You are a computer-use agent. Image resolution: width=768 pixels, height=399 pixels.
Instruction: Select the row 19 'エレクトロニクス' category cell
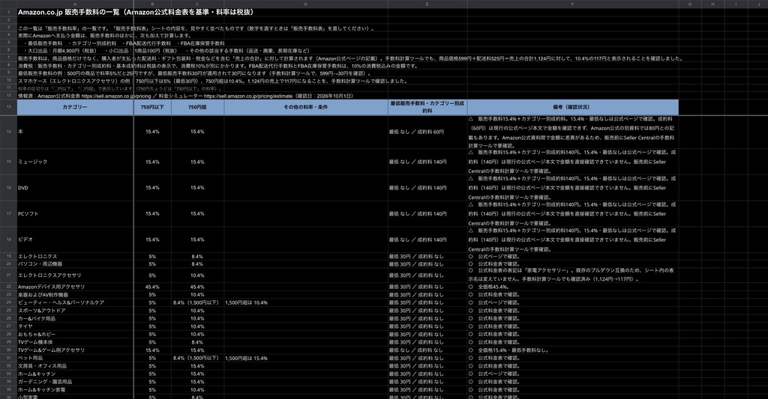pos(75,256)
